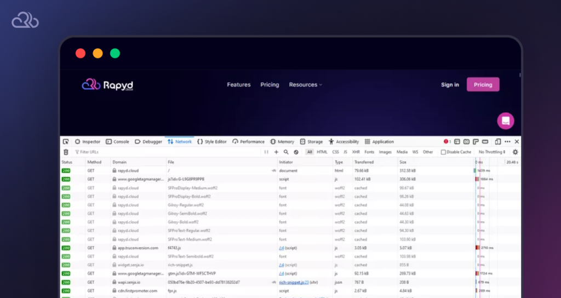This screenshot has width=561, height=298.
Task: Filter requests by Other
Action: click(x=428, y=152)
